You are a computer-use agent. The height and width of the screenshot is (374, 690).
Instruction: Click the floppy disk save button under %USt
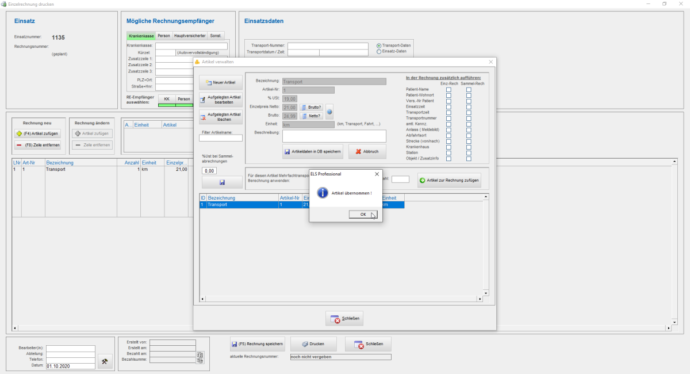[x=222, y=182]
